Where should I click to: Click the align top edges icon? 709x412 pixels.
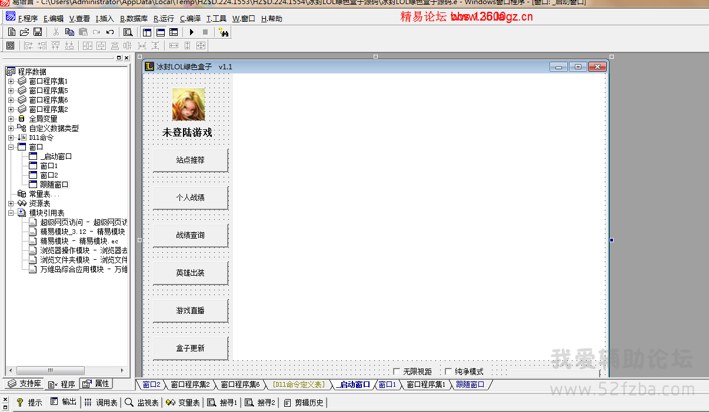[55, 45]
